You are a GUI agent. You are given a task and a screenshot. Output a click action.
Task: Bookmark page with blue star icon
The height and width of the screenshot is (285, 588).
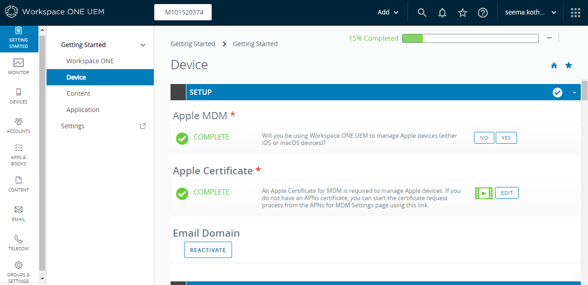tap(569, 65)
